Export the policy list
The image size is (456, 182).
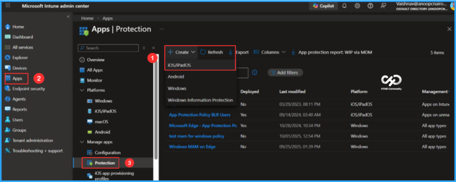238,52
